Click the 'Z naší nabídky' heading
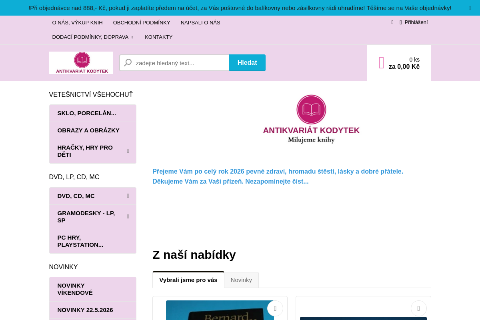Image resolution: width=480 pixels, height=320 pixels. [x=194, y=255]
